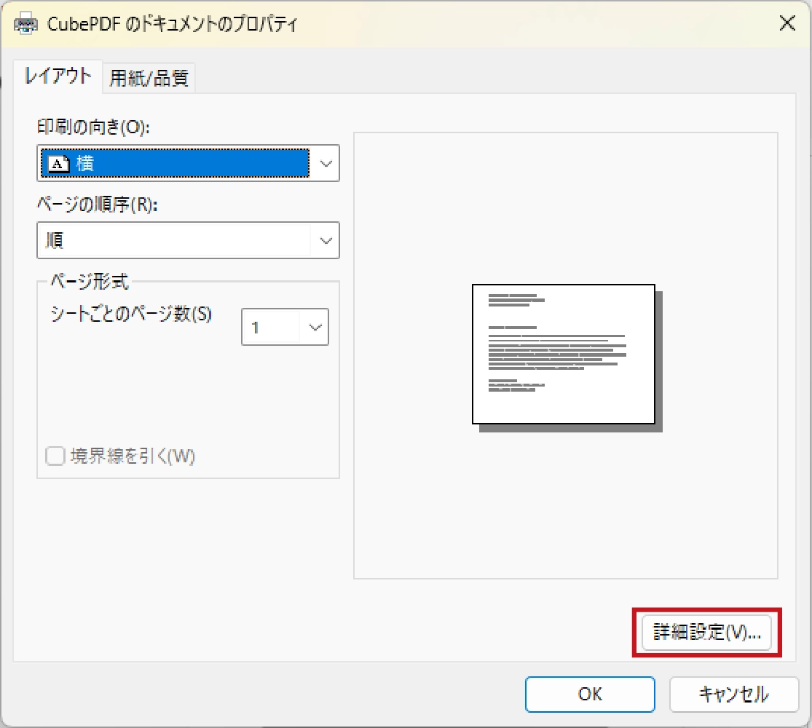Screen dimensions: 812x728
Task: Close the CubePDF properties dialog
Action: (x=787, y=23)
